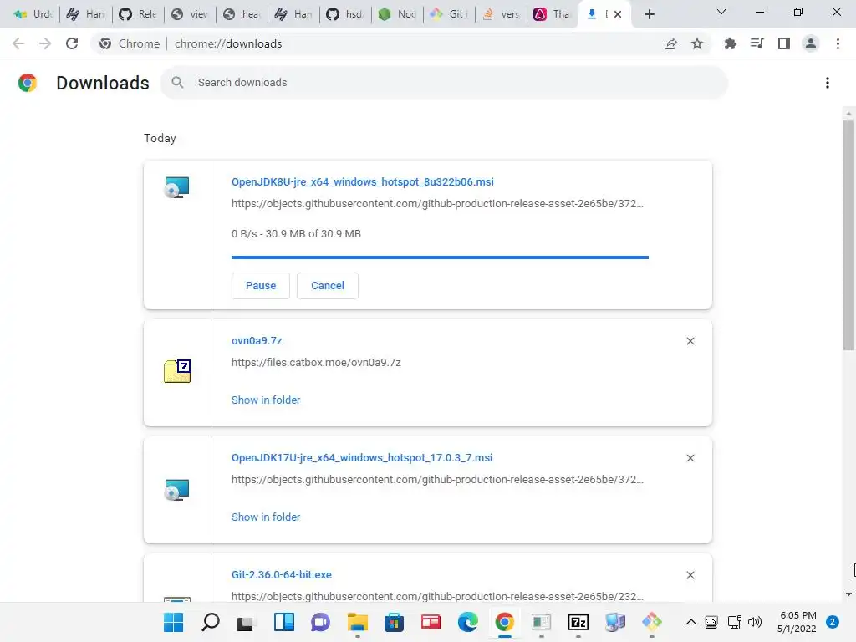Screen dimensions: 856x642
Task: Open Chrome's three-dot main menu
Action: tap(838, 43)
